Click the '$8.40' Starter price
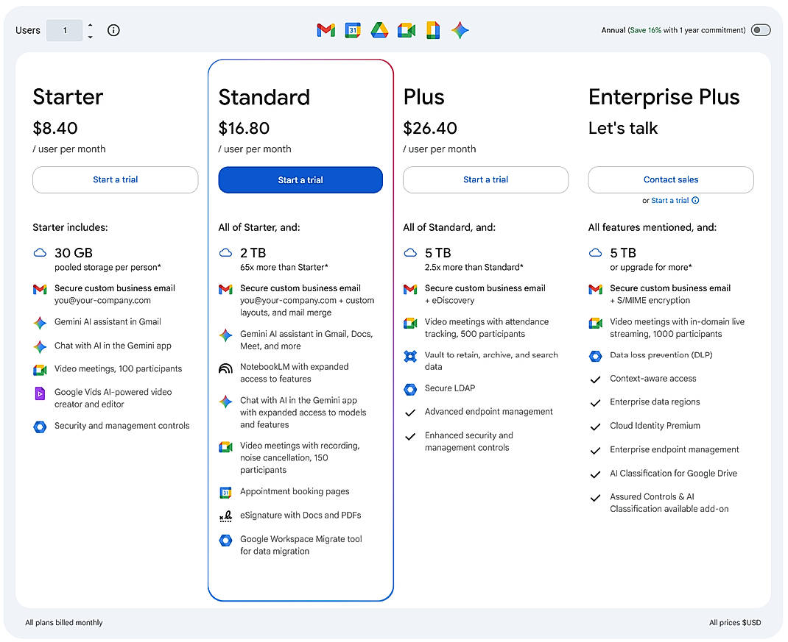 pyautogui.click(x=55, y=128)
